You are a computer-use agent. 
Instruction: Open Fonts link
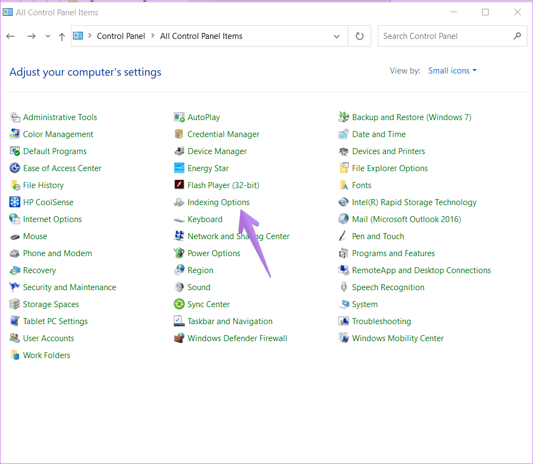361,185
